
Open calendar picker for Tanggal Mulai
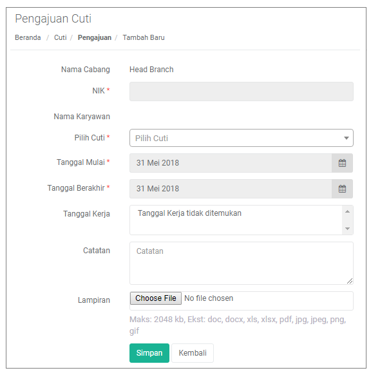click(342, 163)
